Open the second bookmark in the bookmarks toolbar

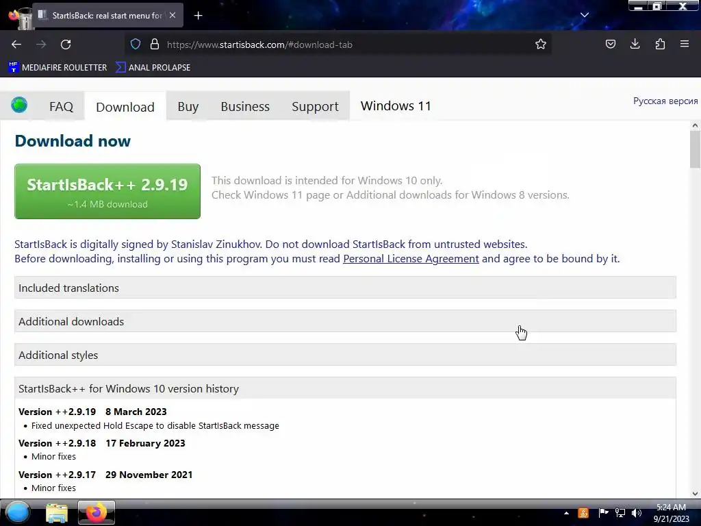click(x=153, y=68)
